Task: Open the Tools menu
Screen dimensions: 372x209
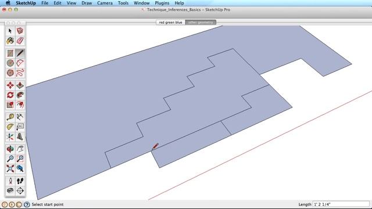Action: click(123, 3)
